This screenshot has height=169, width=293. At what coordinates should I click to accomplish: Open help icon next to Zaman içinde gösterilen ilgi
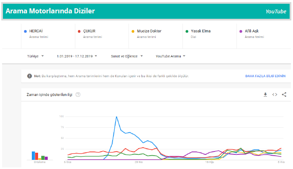tap(78, 95)
